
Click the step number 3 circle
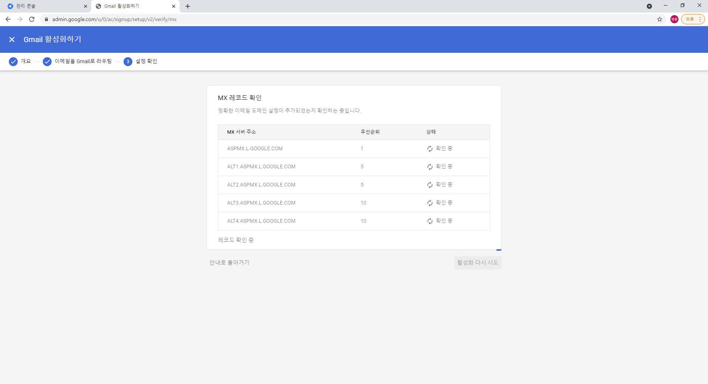pyautogui.click(x=128, y=62)
